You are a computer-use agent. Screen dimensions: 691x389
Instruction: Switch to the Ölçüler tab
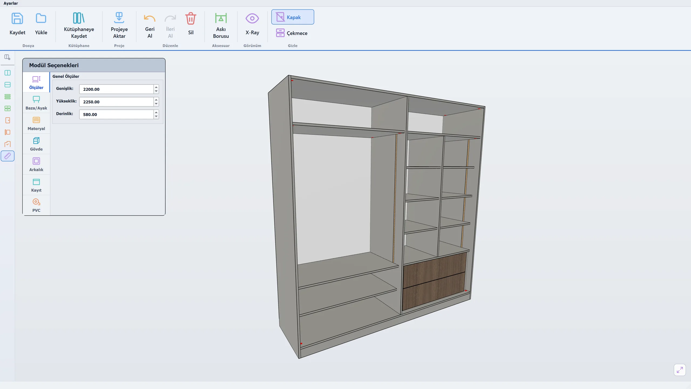pos(36,82)
